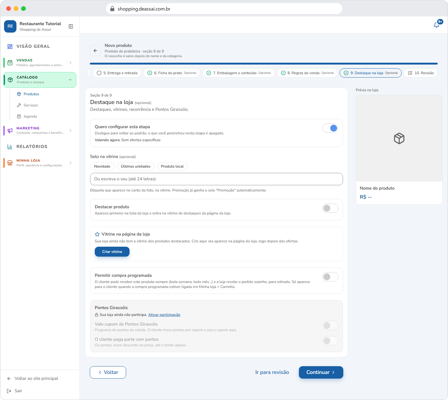Click the star icon beside Vitrine na página
The height and width of the screenshot is (400, 448).
97,234
